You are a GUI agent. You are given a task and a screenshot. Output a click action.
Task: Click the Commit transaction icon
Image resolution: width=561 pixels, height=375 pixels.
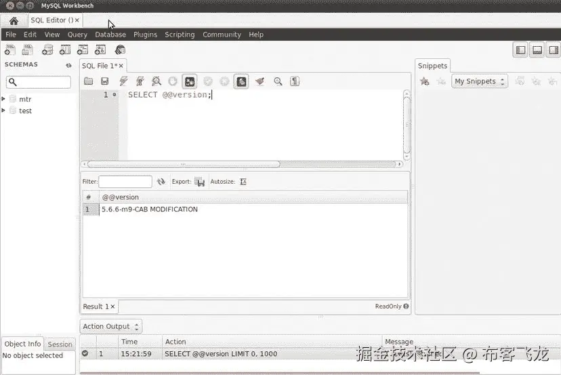tap(208, 81)
